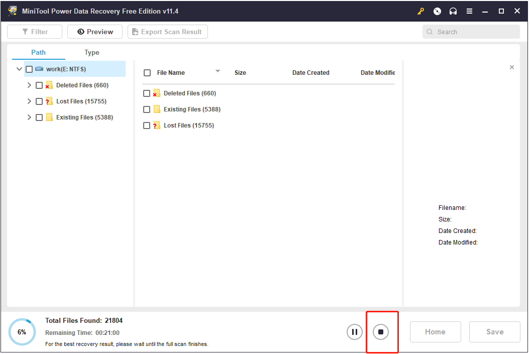
Task: Check the work(E: NTFS) checkbox
Action: 30,69
